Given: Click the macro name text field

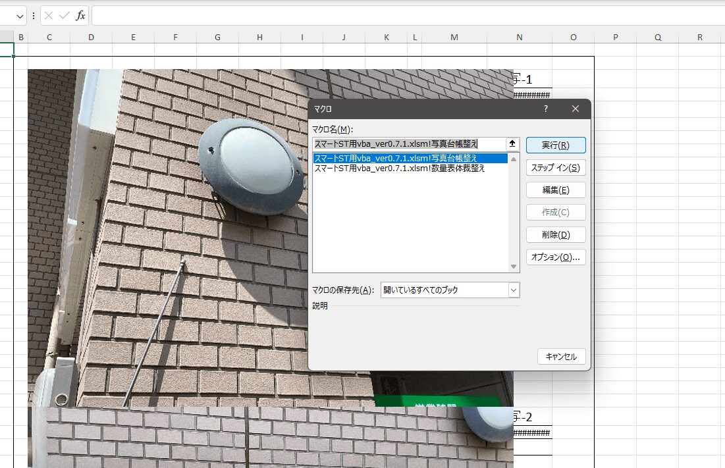Looking at the screenshot, I should pos(408,144).
